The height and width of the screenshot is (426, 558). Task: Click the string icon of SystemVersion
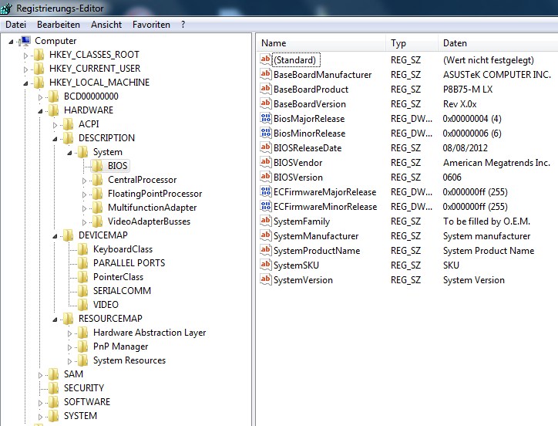pos(265,279)
